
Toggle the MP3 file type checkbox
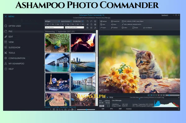81,24
